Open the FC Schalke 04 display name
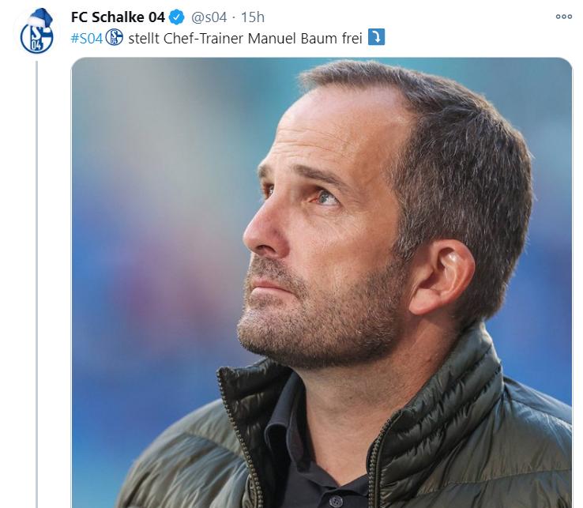 118,17
